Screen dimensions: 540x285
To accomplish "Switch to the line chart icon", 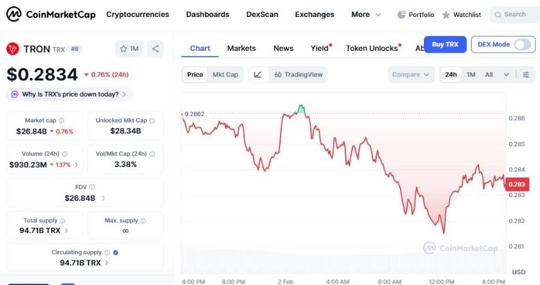I will (x=258, y=75).
